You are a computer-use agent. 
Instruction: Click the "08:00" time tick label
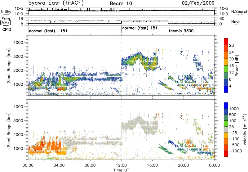(90, 165)
